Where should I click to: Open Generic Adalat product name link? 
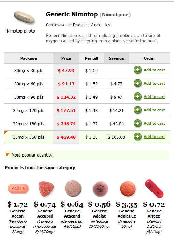100,214
